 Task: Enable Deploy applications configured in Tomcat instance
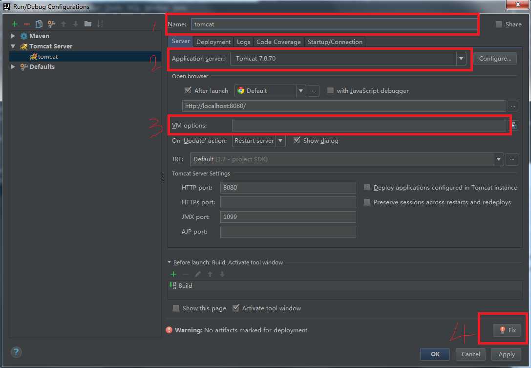point(367,187)
